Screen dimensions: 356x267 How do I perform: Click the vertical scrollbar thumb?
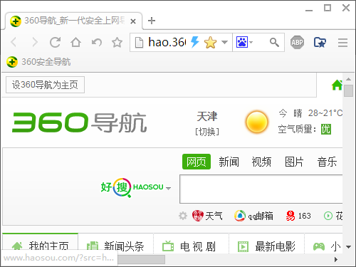click(x=348, y=90)
